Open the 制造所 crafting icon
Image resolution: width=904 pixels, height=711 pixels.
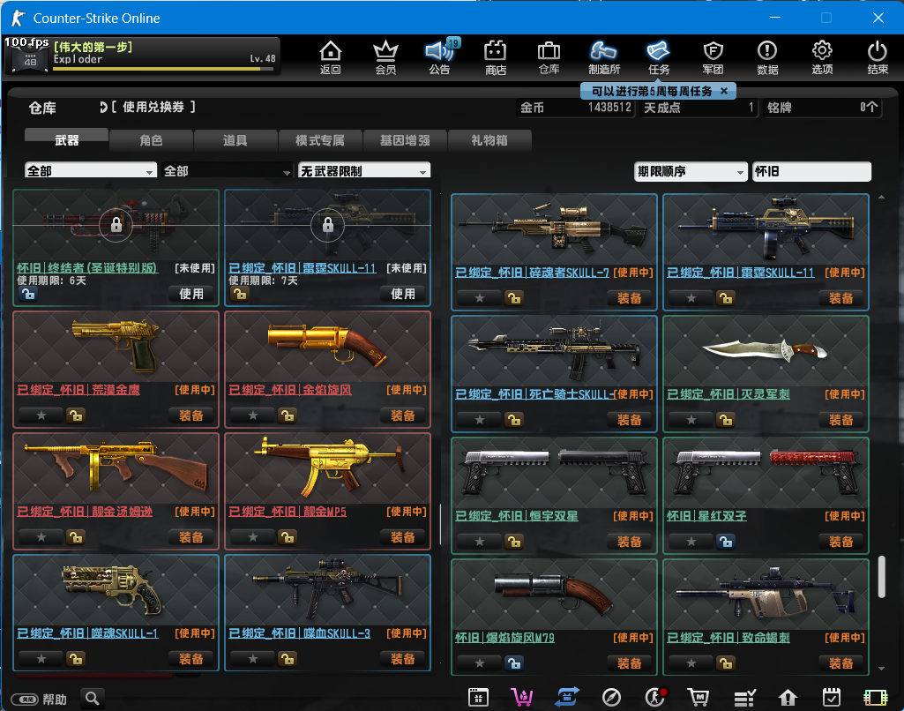pos(603,57)
